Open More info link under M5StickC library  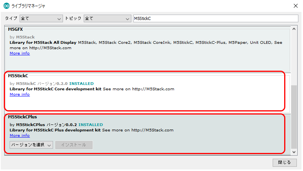tap(20, 95)
